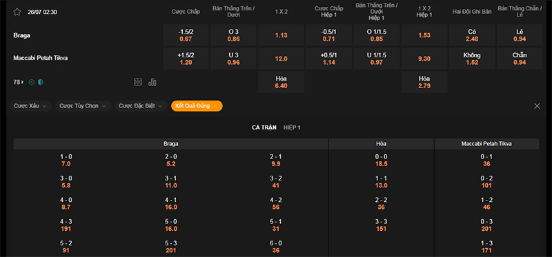Collapse the Kết Quả Đúng orange pill
The height and width of the screenshot is (257, 552).
coord(197,106)
